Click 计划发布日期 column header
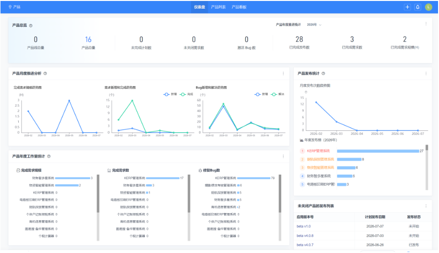The height and width of the screenshot is (253, 439). [x=375, y=217]
